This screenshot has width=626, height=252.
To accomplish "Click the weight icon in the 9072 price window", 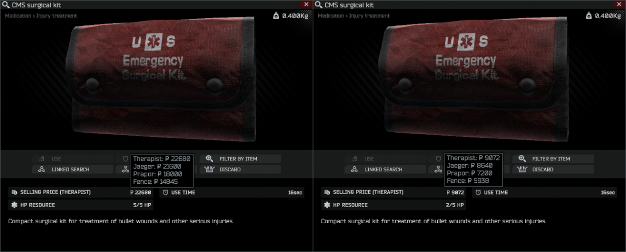I will click(589, 16).
